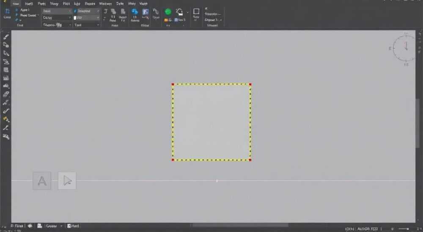Click inside the selected yellow-dashed square
This screenshot has height=232, width=423.
(211, 122)
